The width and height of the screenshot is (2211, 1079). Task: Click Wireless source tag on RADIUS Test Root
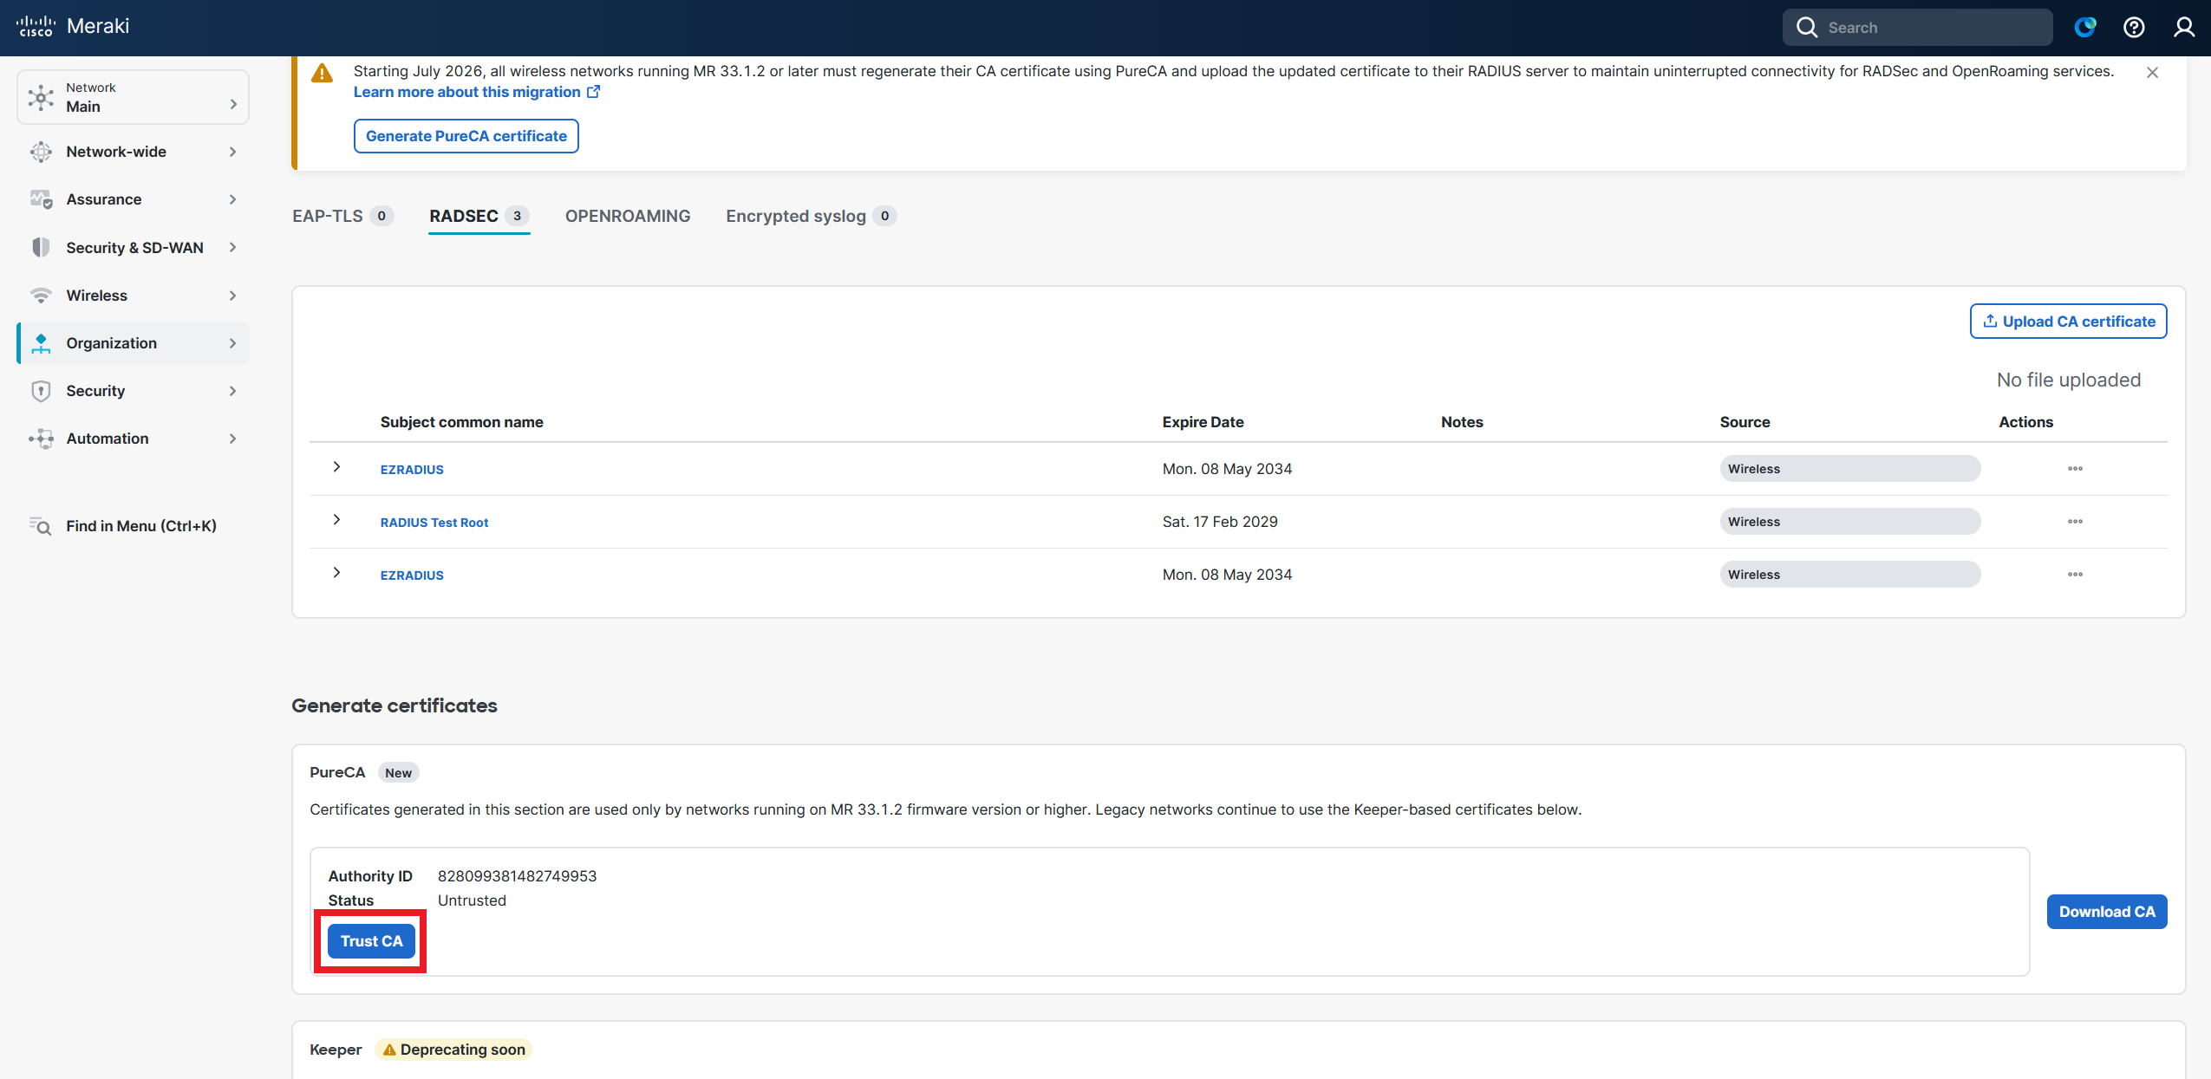tap(1850, 522)
